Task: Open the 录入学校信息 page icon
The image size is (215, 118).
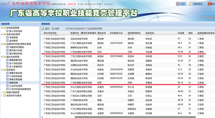Action: pos(7,31)
